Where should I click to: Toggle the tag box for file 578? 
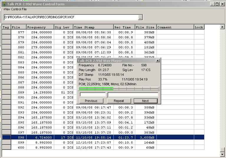point(6,37)
